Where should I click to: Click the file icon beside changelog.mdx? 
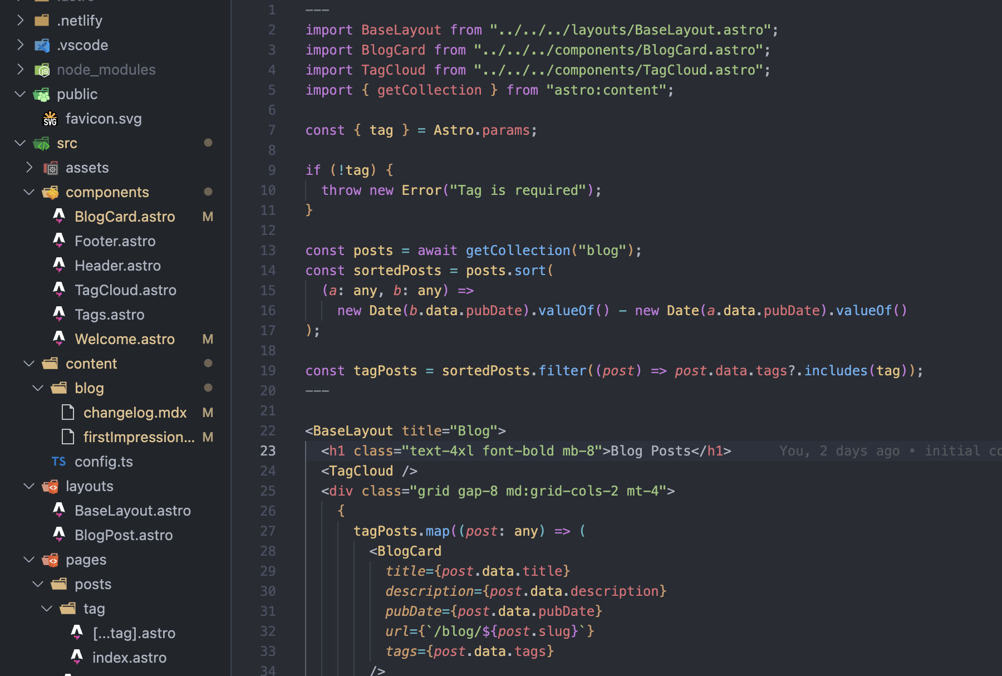point(67,412)
